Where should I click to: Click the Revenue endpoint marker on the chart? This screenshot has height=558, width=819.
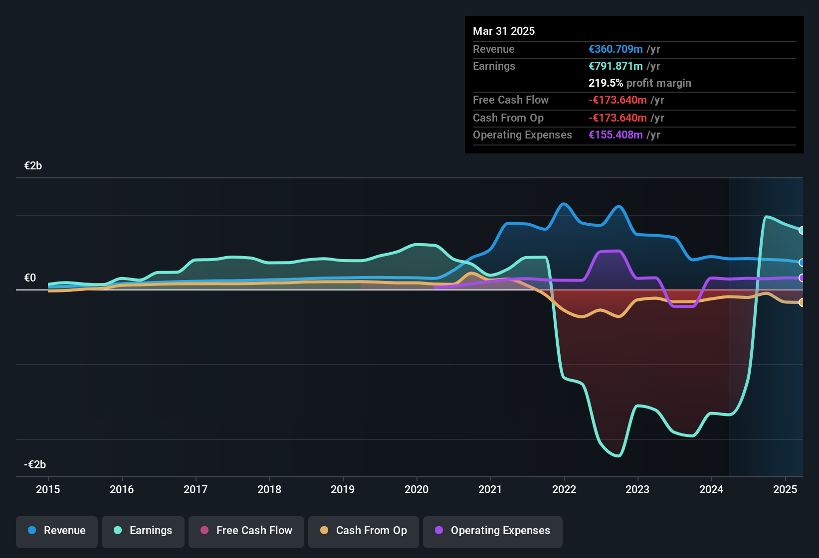click(x=802, y=263)
